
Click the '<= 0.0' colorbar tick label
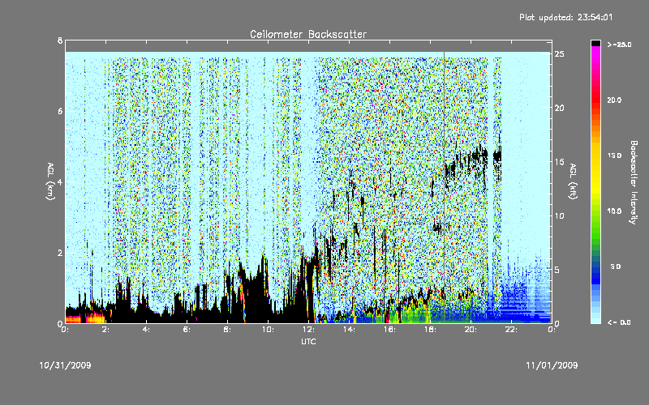(x=619, y=322)
